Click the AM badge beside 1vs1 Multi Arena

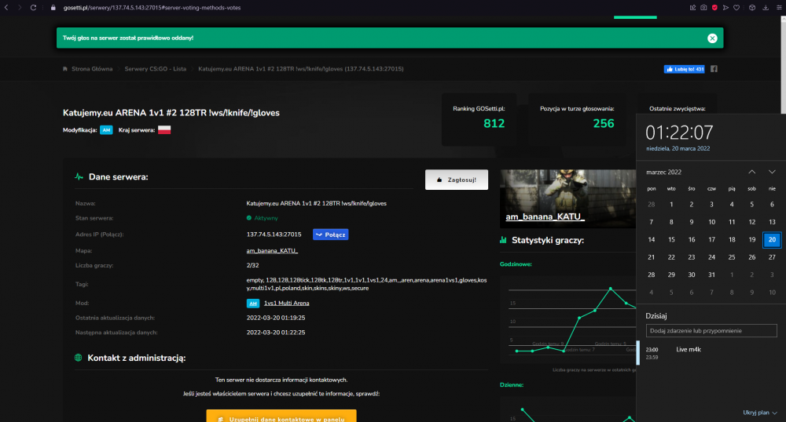pyautogui.click(x=252, y=303)
